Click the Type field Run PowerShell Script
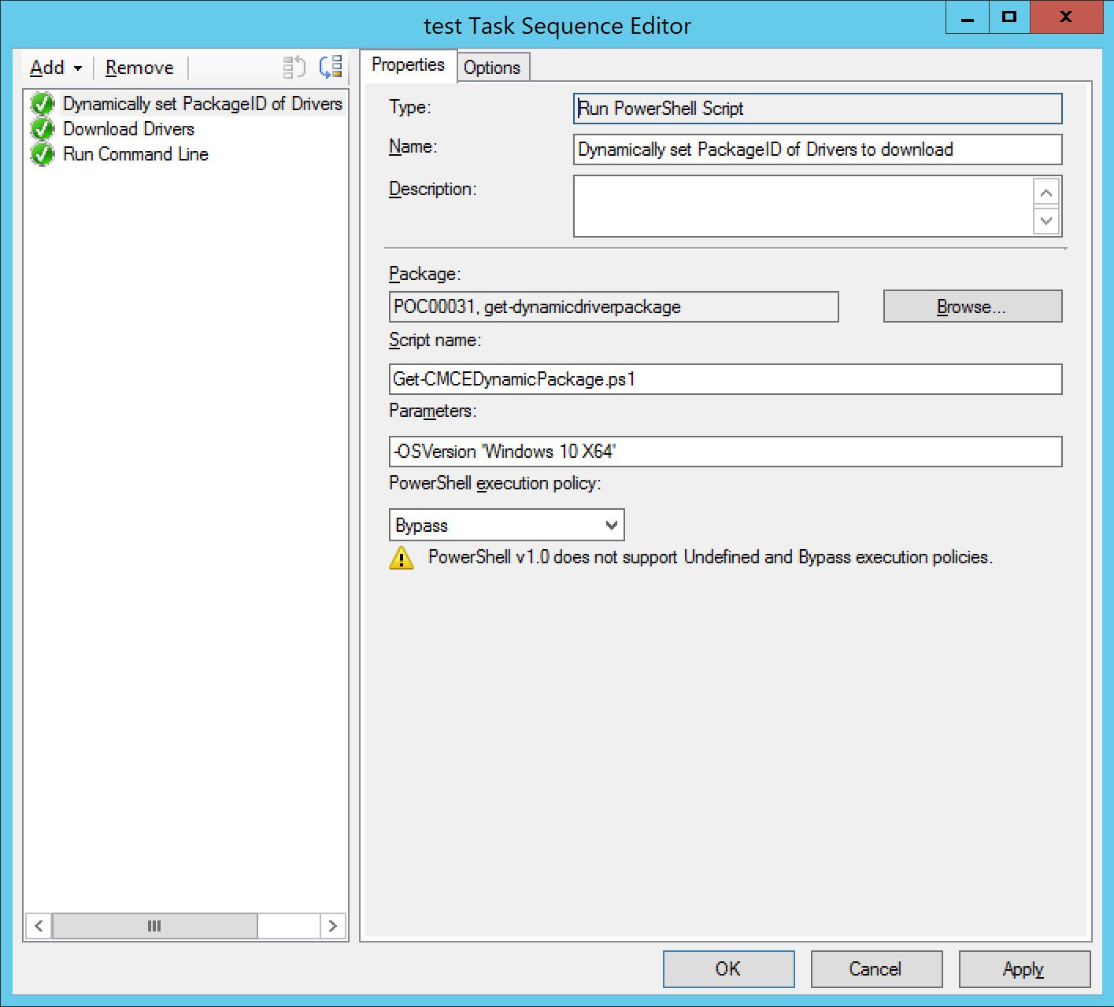Image resolution: width=1114 pixels, height=1007 pixels. [x=817, y=109]
